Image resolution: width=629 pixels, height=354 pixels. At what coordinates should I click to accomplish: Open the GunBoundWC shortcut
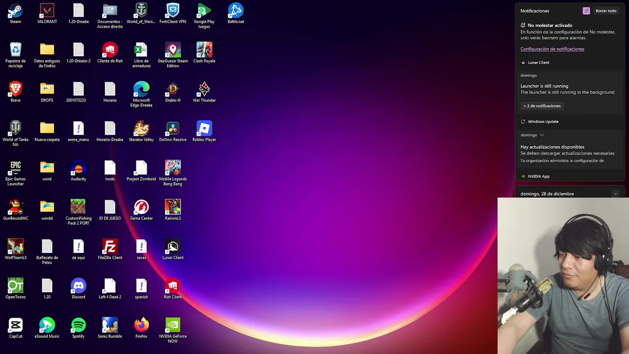(x=15, y=210)
